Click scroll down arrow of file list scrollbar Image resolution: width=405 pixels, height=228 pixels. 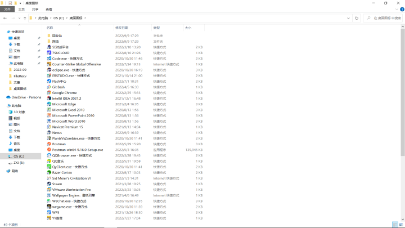click(x=403, y=220)
